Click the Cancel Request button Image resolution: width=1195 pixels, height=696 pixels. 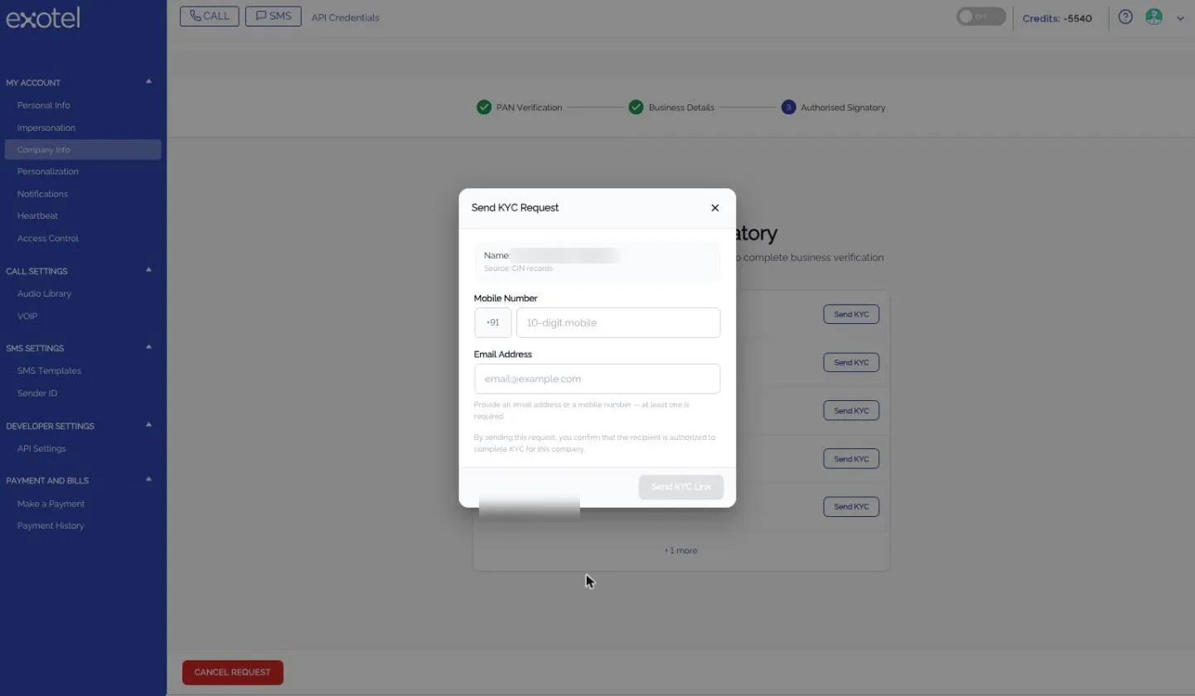point(233,672)
